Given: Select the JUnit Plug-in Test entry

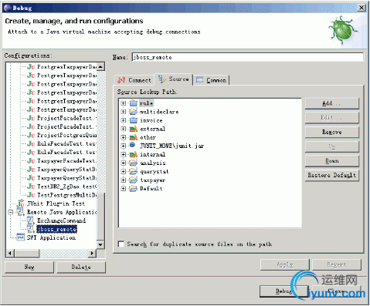Looking at the screenshot, I should [x=56, y=203].
